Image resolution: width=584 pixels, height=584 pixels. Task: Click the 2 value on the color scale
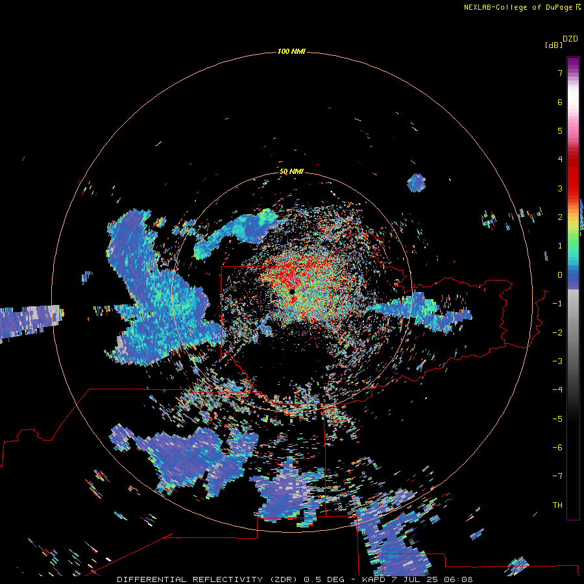pyautogui.click(x=560, y=217)
